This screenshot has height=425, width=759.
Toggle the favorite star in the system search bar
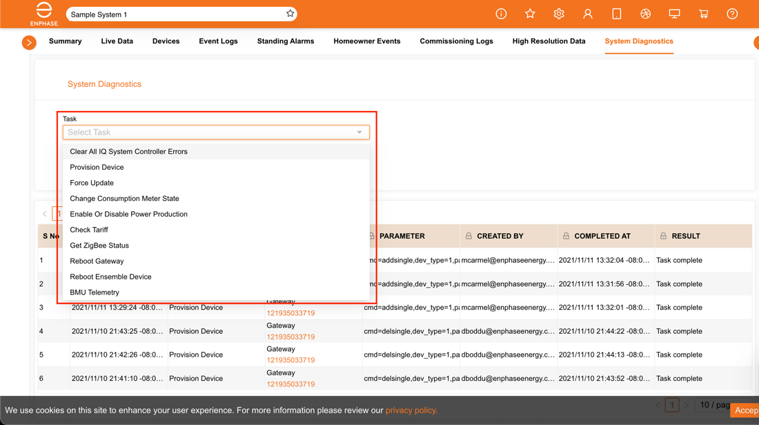[x=290, y=13]
